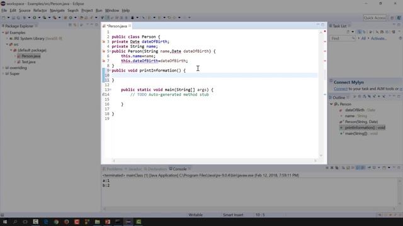Click the Connect link under Connect Mylyn

tap(341, 89)
